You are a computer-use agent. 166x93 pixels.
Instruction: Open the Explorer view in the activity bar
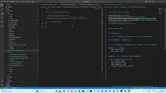2,5
